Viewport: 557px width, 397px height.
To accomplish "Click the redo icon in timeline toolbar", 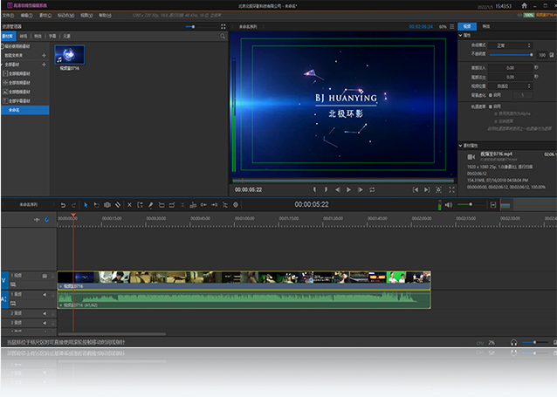I will pos(74,204).
